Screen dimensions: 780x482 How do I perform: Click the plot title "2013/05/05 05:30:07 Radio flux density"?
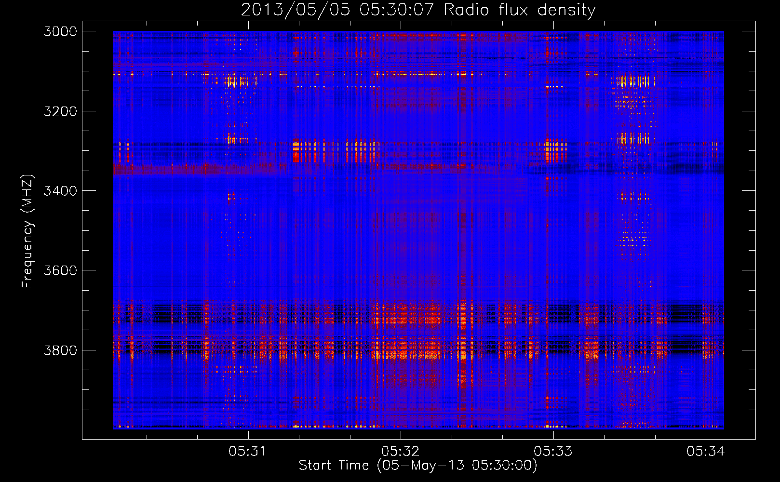click(418, 10)
